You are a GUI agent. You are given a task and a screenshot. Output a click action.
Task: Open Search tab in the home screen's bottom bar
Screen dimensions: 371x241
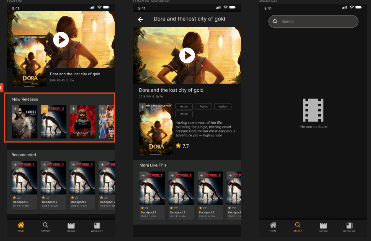[x=45, y=227]
